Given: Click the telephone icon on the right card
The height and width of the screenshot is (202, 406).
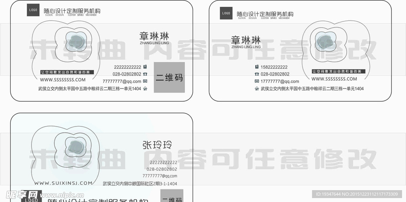Looking at the screenshot, I should [257, 74].
